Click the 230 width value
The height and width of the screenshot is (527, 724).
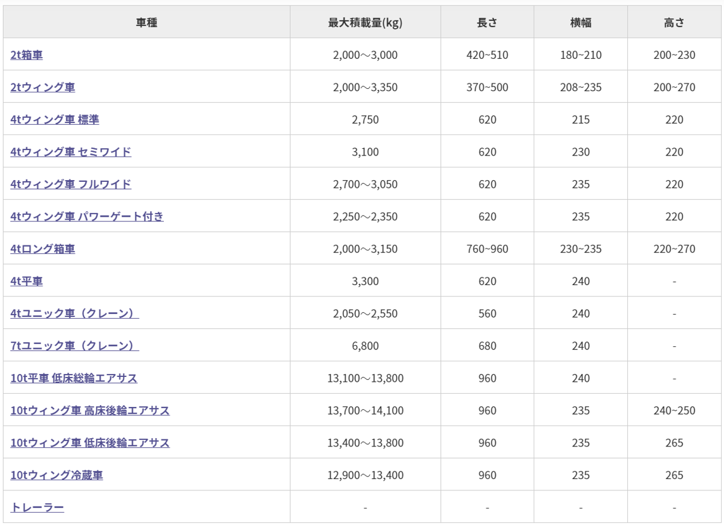tap(581, 152)
